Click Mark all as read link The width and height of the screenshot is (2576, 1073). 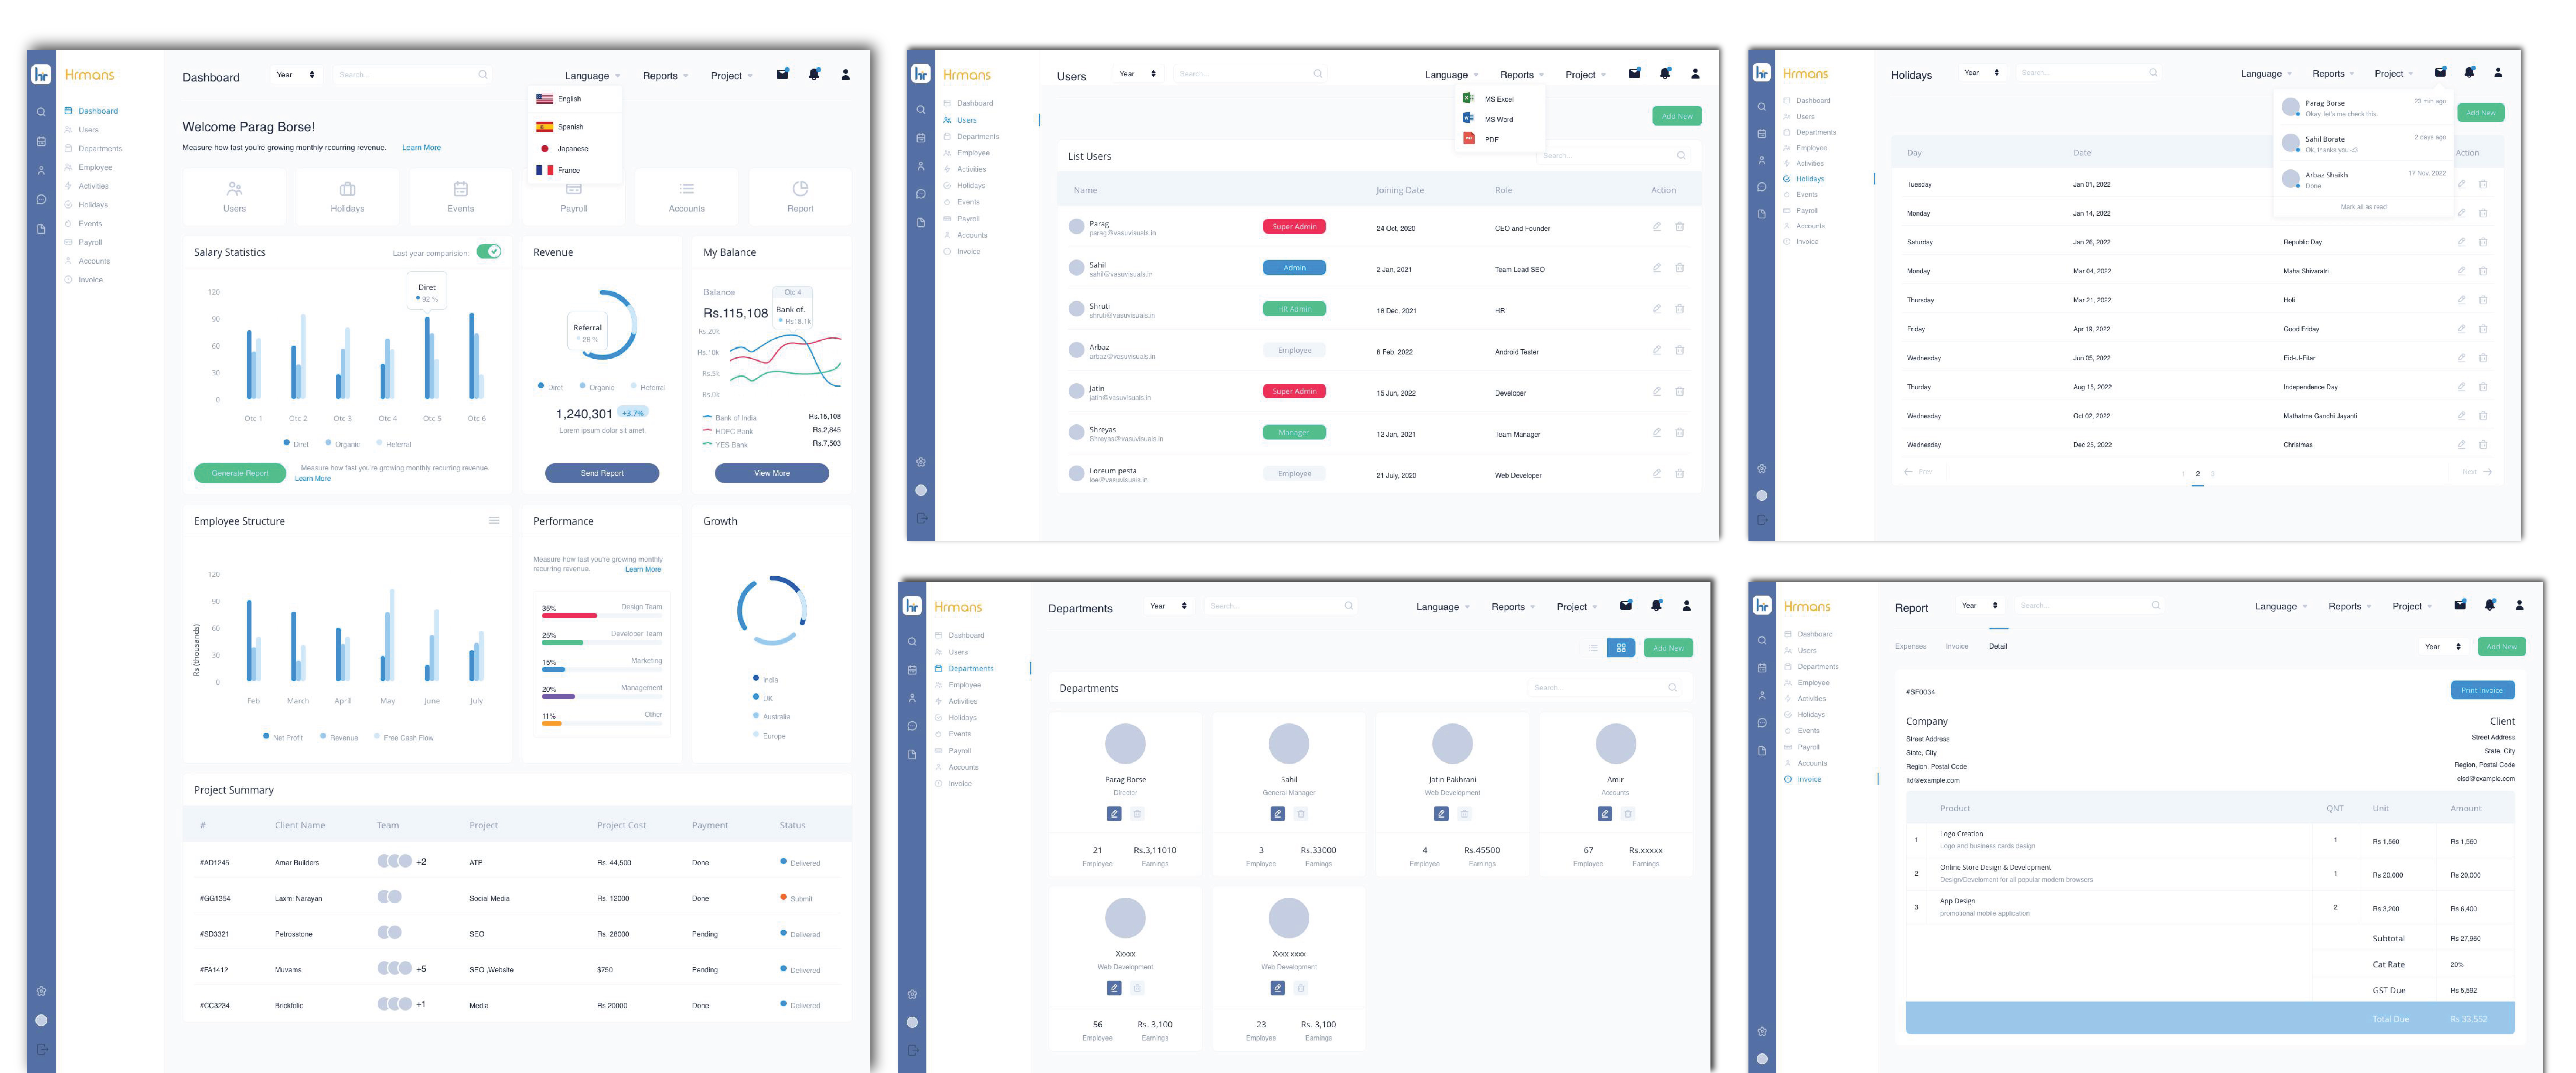pyautogui.click(x=2363, y=207)
